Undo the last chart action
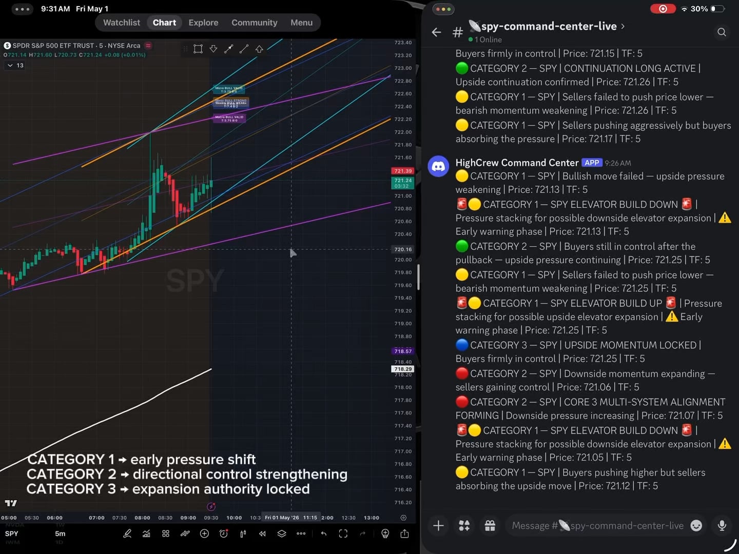739x554 pixels. tap(324, 533)
